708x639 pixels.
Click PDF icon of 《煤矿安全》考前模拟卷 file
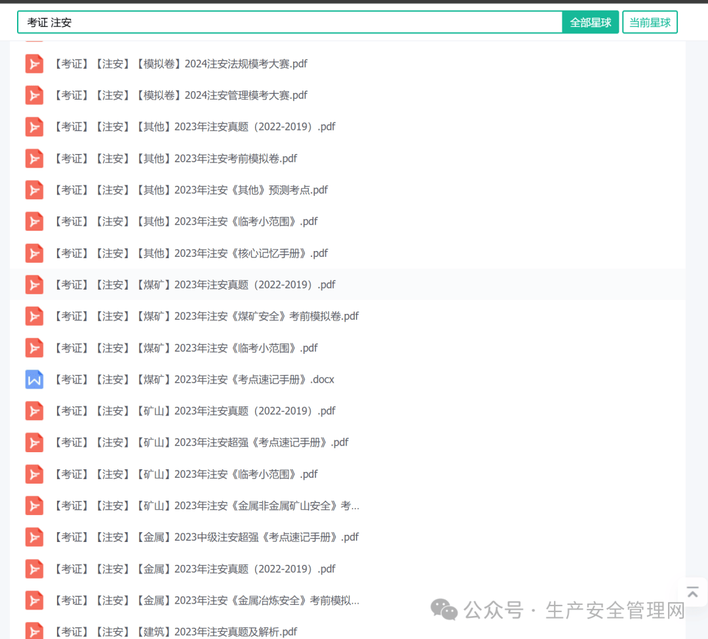pos(34,317)
